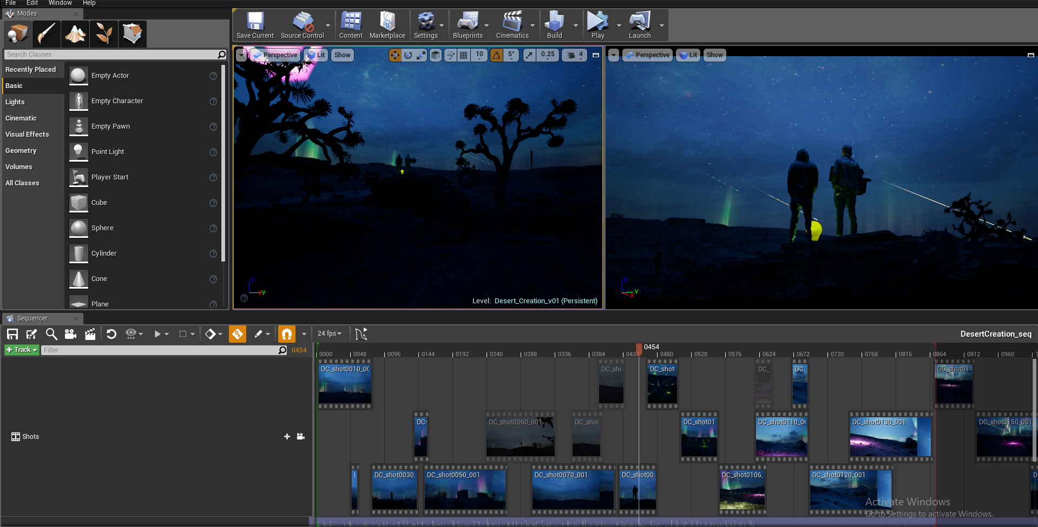Click the Sequencer create camera icon
This screenshot has width=1038, height=527.
pyautogui.click(x=70, y=334)
